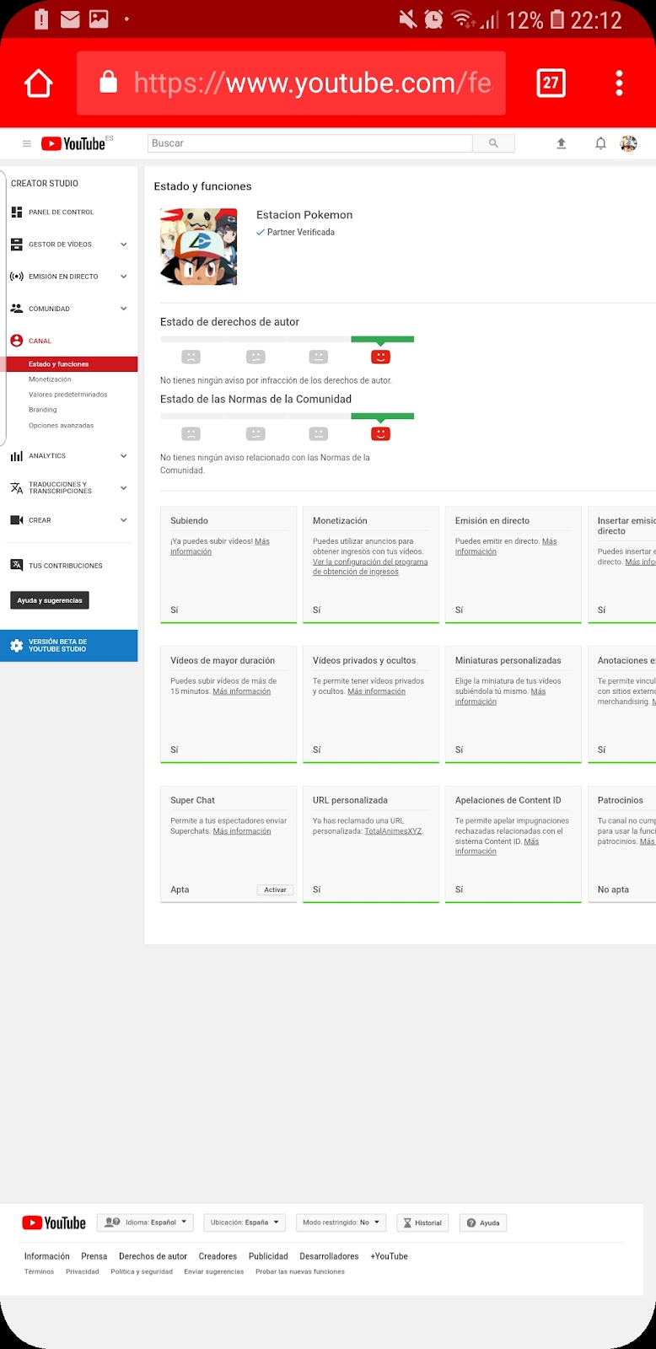Click the Ayuda y sugerencias button
Image resolution: width=656 pixels, height=1349 pixels.
50,600
